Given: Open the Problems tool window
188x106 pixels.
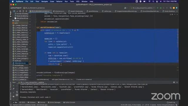Looking at the screenshot, I should click(x=31, y=102).
